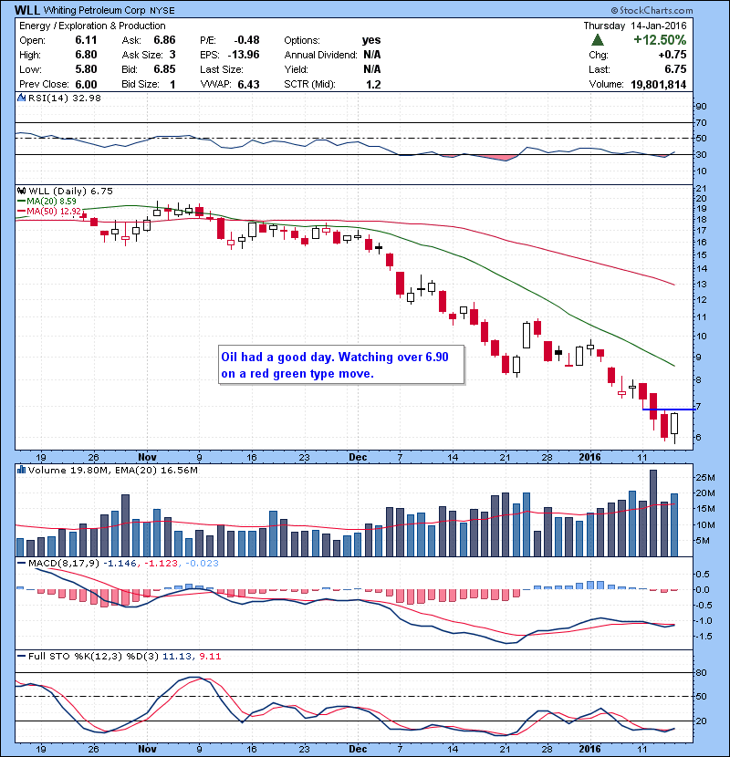This screenshot has width=730, height=757.
Task: Click the last white candlestick on price chart
Action: coord(674,424)
